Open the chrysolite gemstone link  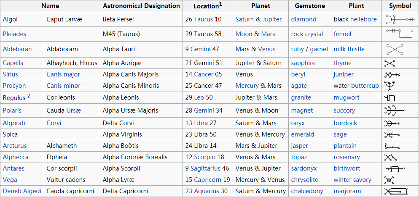click(305, 180)
